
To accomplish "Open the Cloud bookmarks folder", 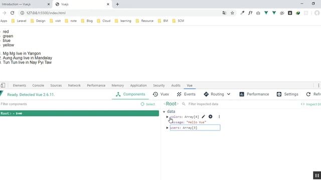I will [x=104, y=21].
